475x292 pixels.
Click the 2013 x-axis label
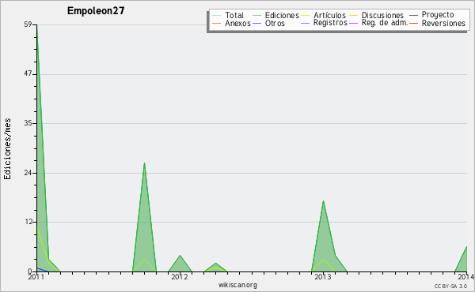tap(323, 276)
